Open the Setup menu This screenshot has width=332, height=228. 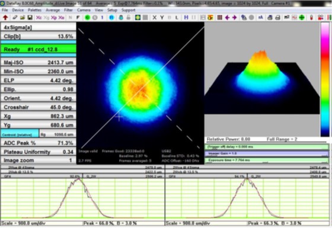(x=112, y=10)
